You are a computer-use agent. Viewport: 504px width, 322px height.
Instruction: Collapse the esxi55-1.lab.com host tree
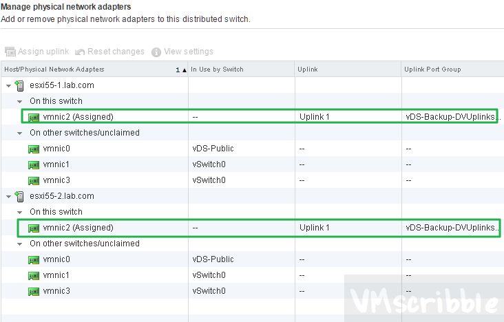(8, 85)
